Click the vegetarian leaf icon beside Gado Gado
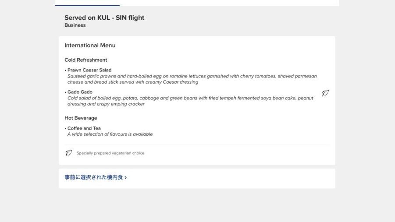The height and width of the screenshot is (222, 395). tap(325, 93)
